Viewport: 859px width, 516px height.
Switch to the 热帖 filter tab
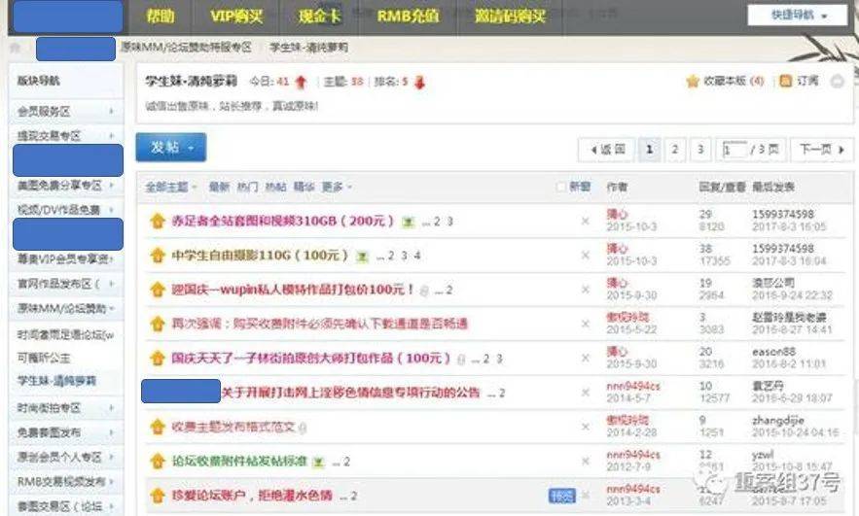coord(275,188)
